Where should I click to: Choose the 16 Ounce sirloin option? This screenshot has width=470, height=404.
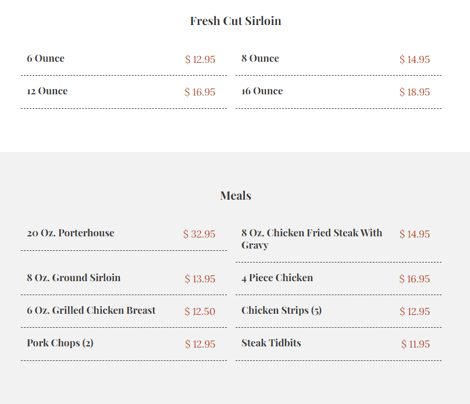click(x=262, y=91)
